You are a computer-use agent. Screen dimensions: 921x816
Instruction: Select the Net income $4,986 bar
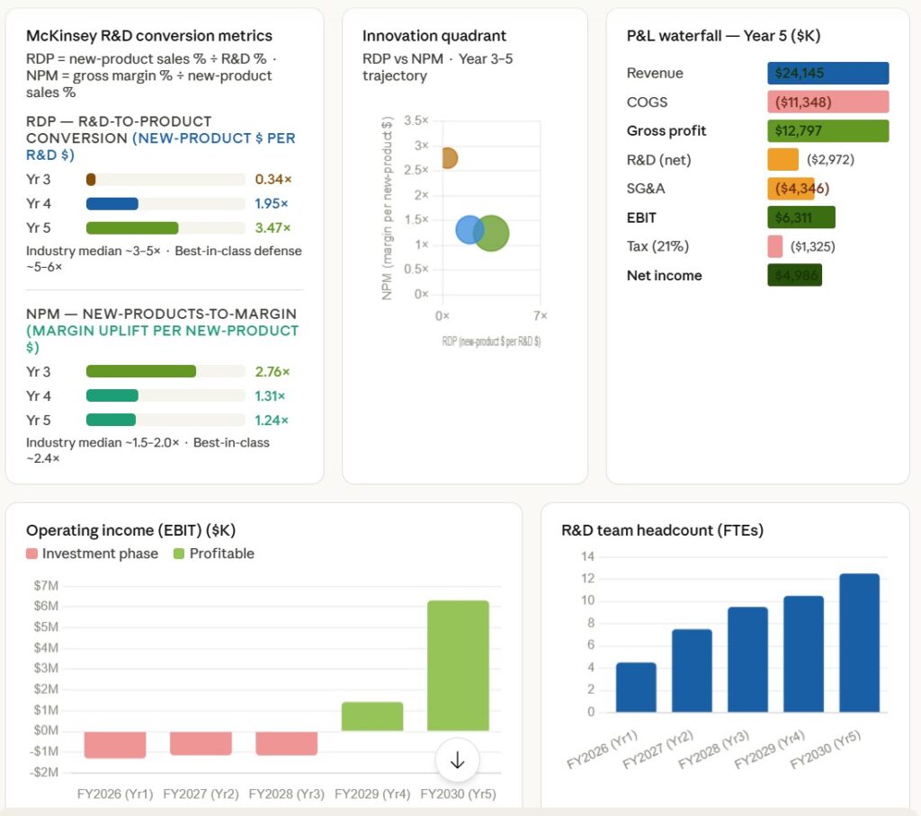pyautogui.click(x=794, y=275)
